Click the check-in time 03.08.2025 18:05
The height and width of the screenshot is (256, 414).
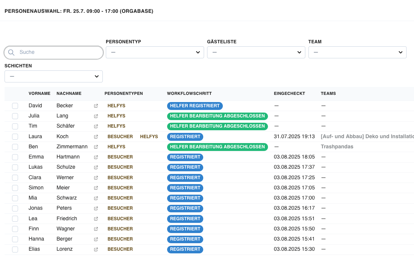(x=294, y=157)
